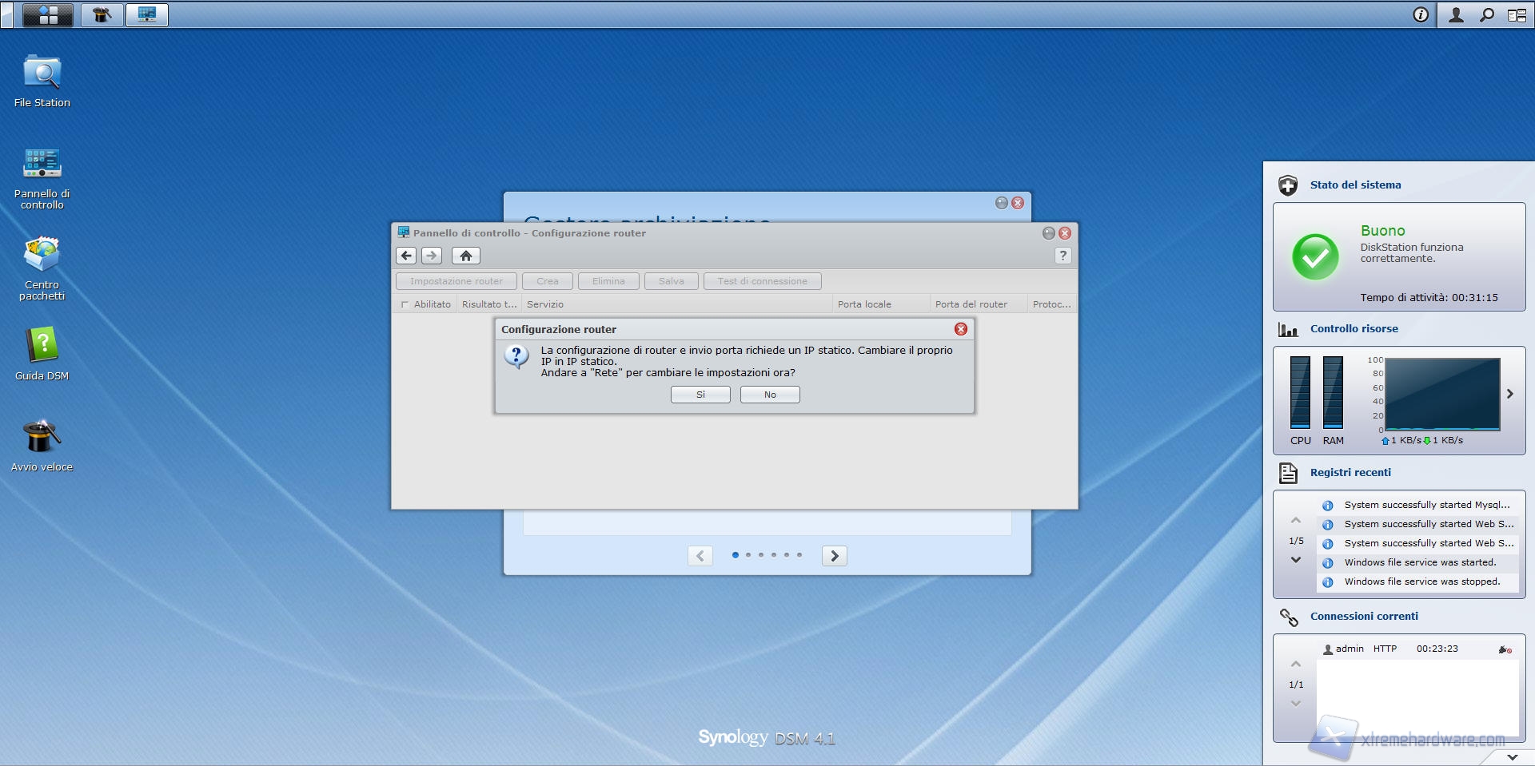The height and width of the screenshot is (766, 1535).
Task: Switch to Control Panel taskbar item
Action: coord(147,14)
